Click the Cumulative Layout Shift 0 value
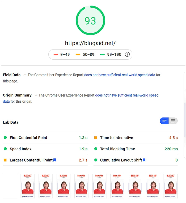The width and height of the screenshot is (186, 203). click(x=176, y=160)
